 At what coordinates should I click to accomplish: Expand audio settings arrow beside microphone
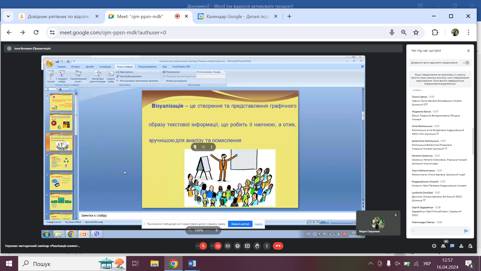(x=197, y=246)
